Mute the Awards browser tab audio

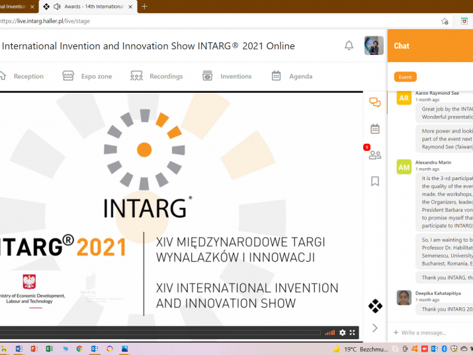pos(57,7)
